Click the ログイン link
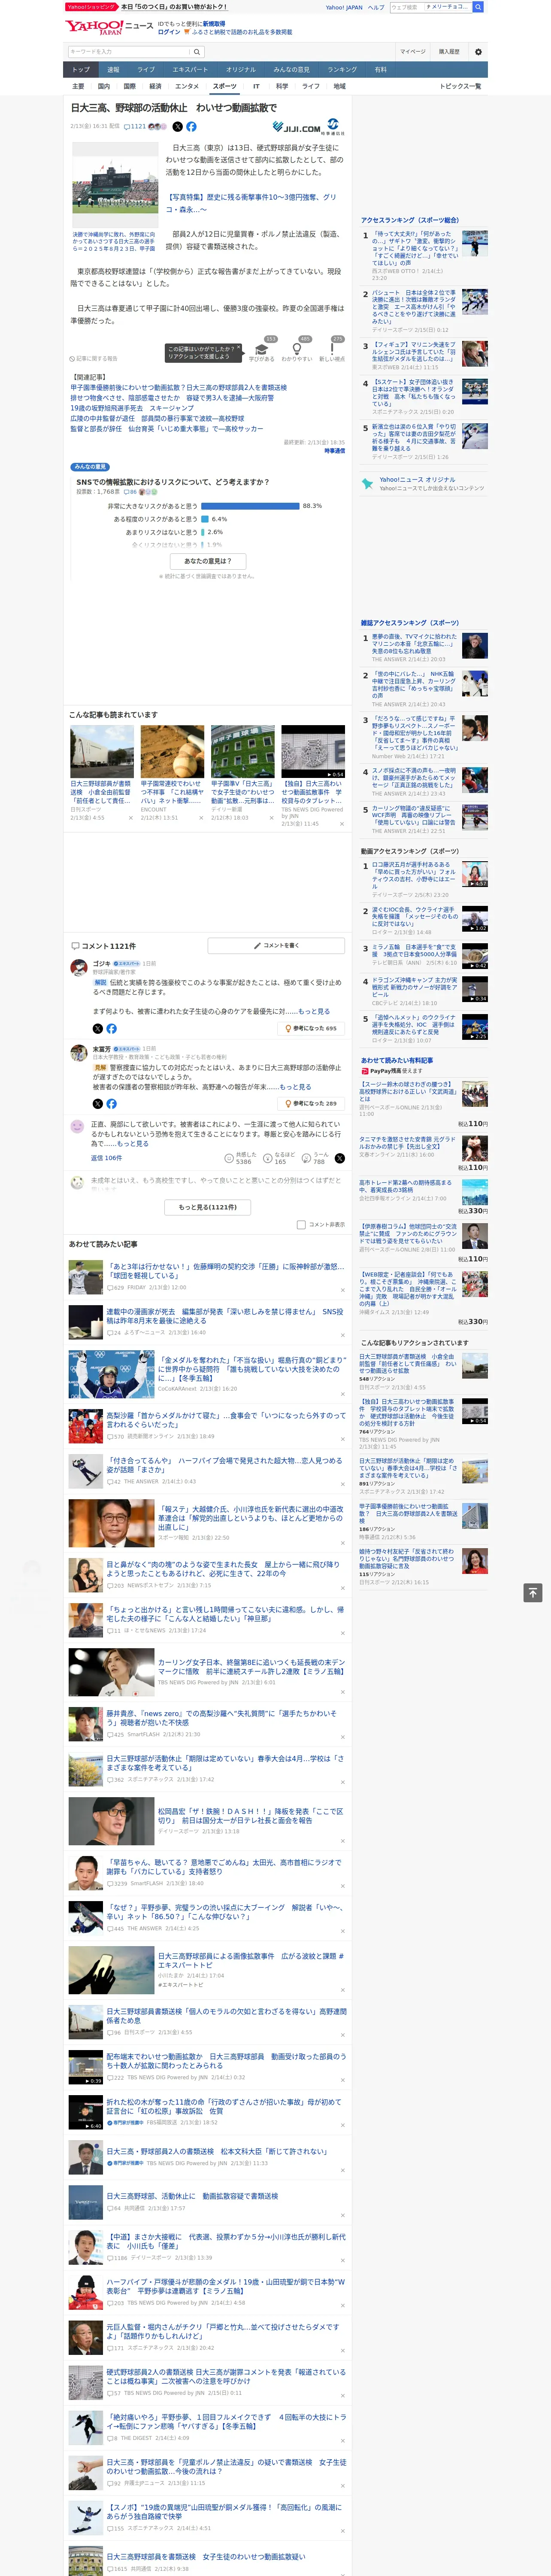 tap(169, 32)
